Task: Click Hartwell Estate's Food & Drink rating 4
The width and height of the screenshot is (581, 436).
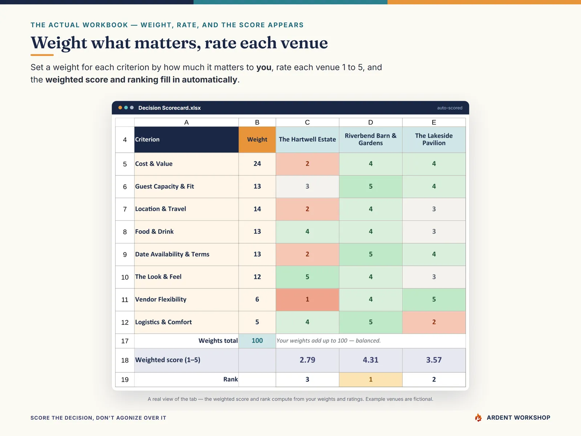Action: click(307, 231)
